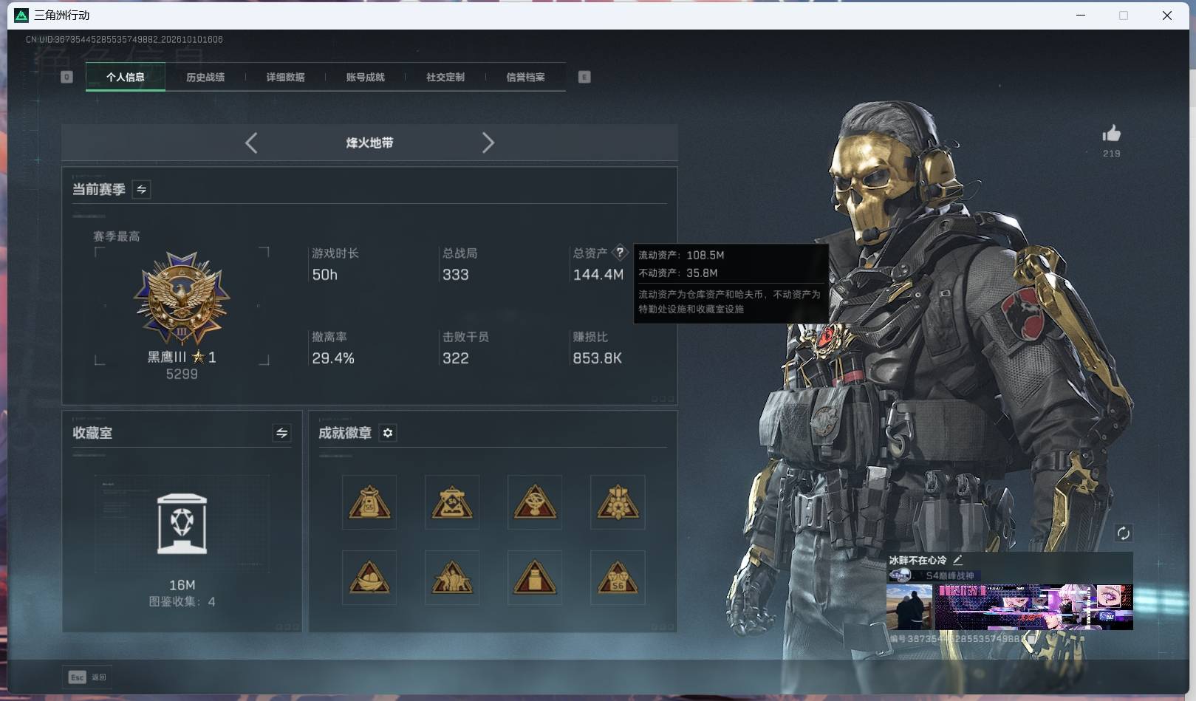Click the 黑鹰III rank emblem
The height and width of the screenshot is (701, 1196).
pyautogui.click(x=182, y=298)
